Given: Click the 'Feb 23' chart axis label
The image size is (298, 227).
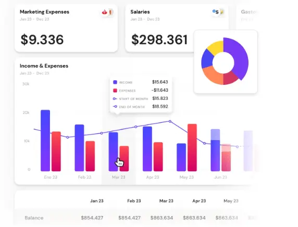Looking at the screenshot, I should click(84, 177).
